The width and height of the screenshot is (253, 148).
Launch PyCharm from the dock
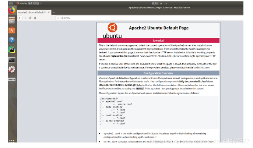click(x=12, y=50)
